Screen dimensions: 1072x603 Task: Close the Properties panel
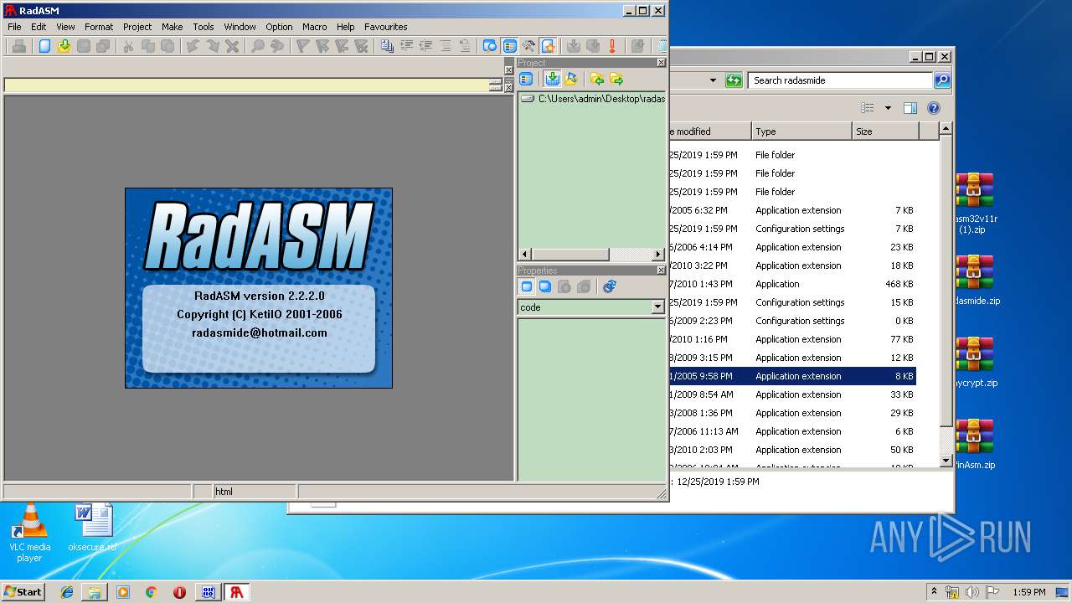pos(661,271)
